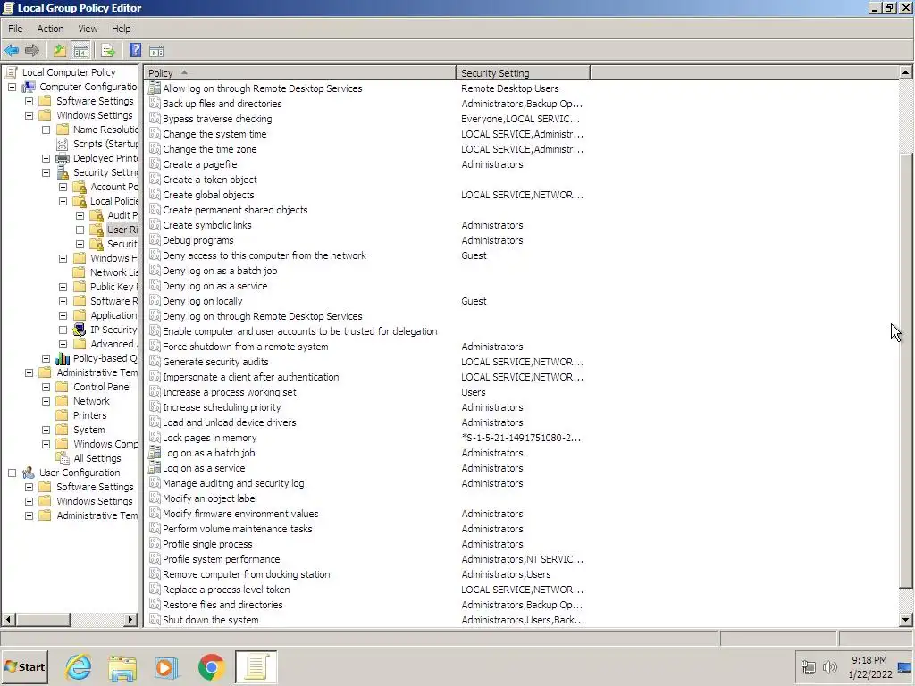Click the list scroll up arrow
This screenshot has width=915, height=686.
(906, 73)
